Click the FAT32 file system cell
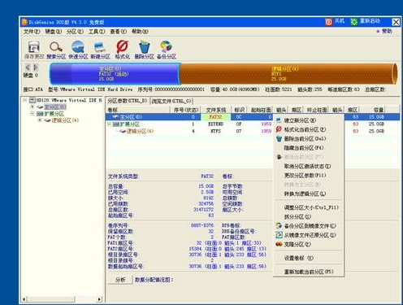This screenshot has width=403, height=305. pyautogui.click(x=215, y=117)
